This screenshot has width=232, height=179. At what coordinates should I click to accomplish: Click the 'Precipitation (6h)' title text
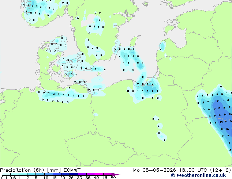[x=22, y=170]
